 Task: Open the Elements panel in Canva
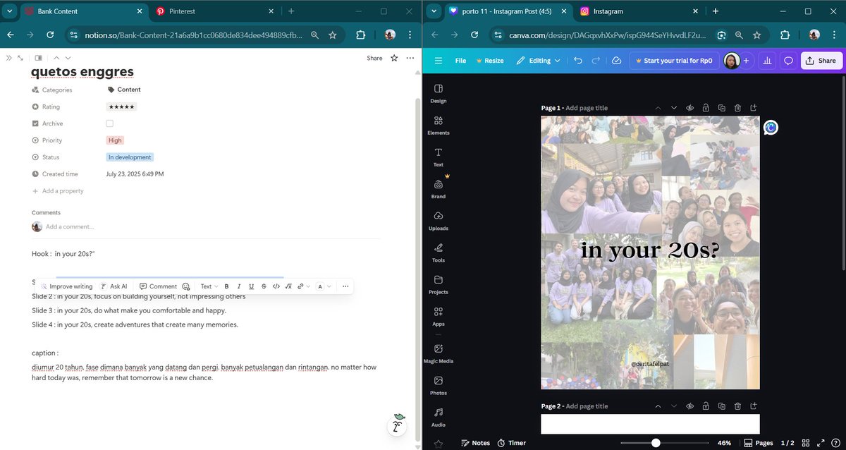[438, 125]
